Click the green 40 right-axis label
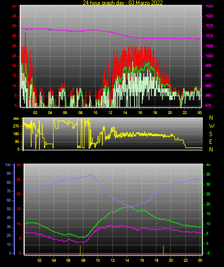 tap(208, 165)
